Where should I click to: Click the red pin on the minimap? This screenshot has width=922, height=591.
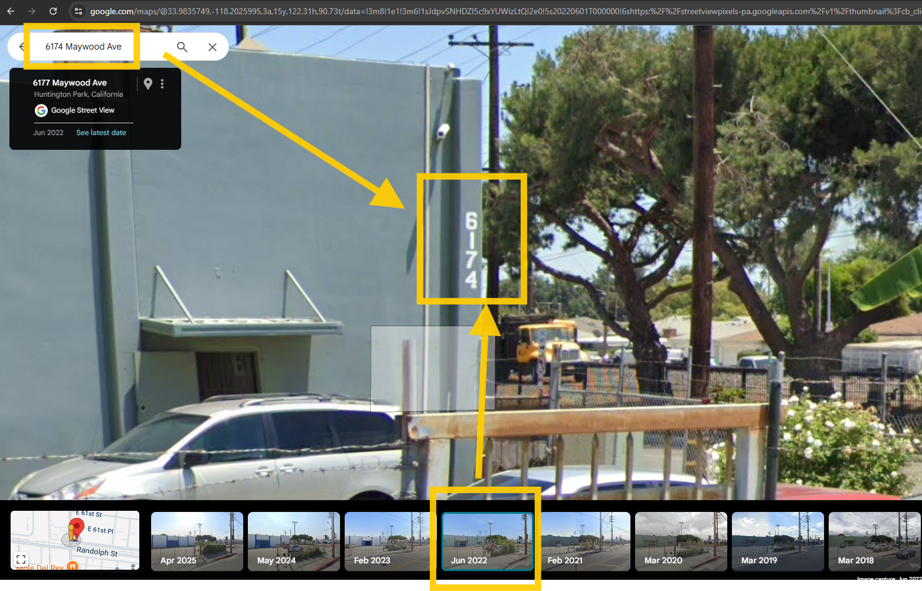click(x=76, y=528)
